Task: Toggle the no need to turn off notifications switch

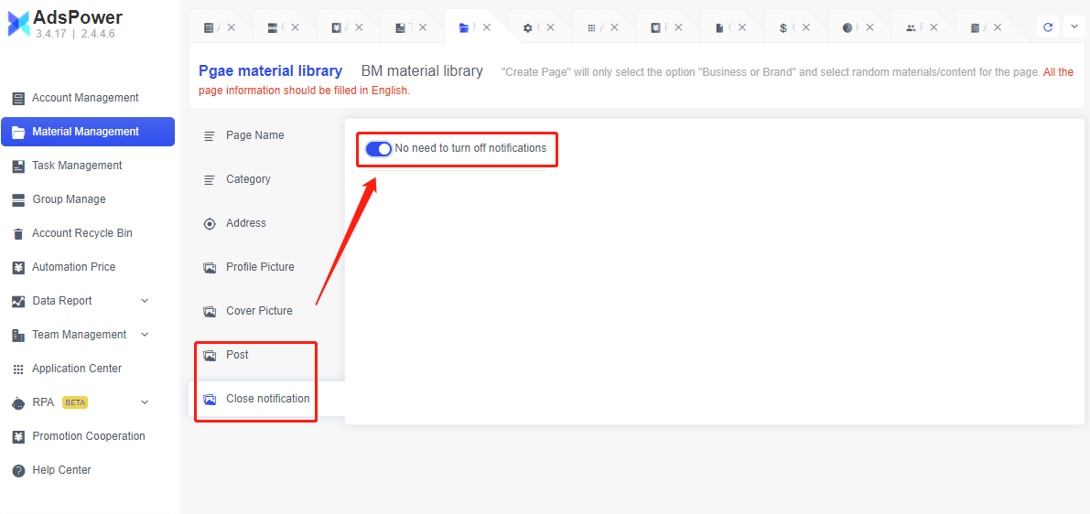Action: click(x=378, y=148)
